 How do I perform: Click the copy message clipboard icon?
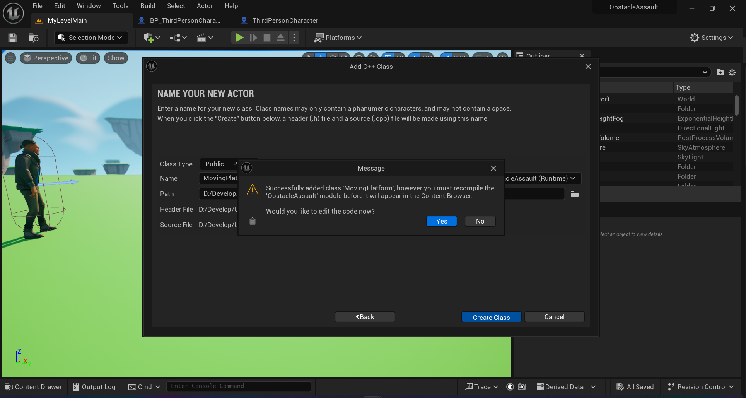click(253, 221)
